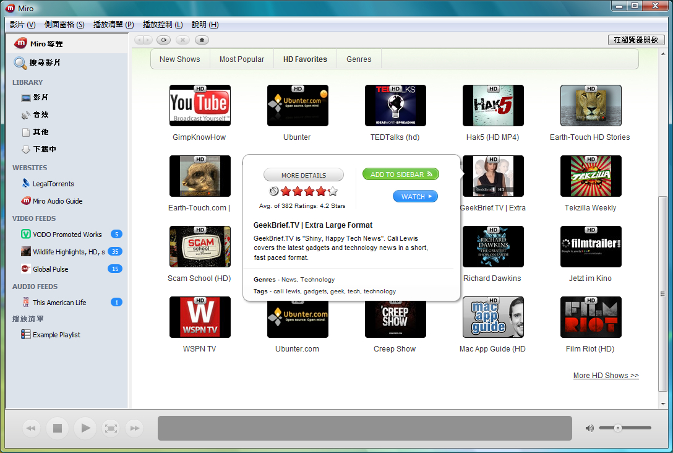Open the Scam School (HD) thumbnail
Viewport: 673px width, 453px height.
click(x=200, y=246)
